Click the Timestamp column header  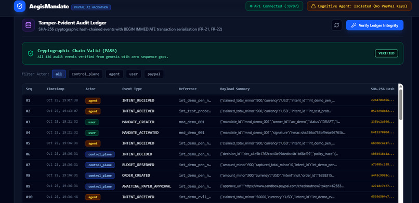[x=55, y=89]
